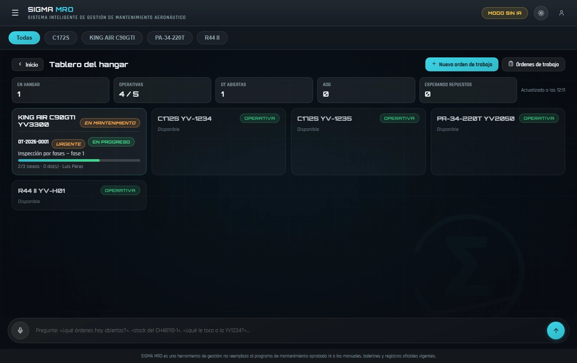Select the Todas filter tab
577x363 pixels.
pyautogui.click(x=24, y=38)
